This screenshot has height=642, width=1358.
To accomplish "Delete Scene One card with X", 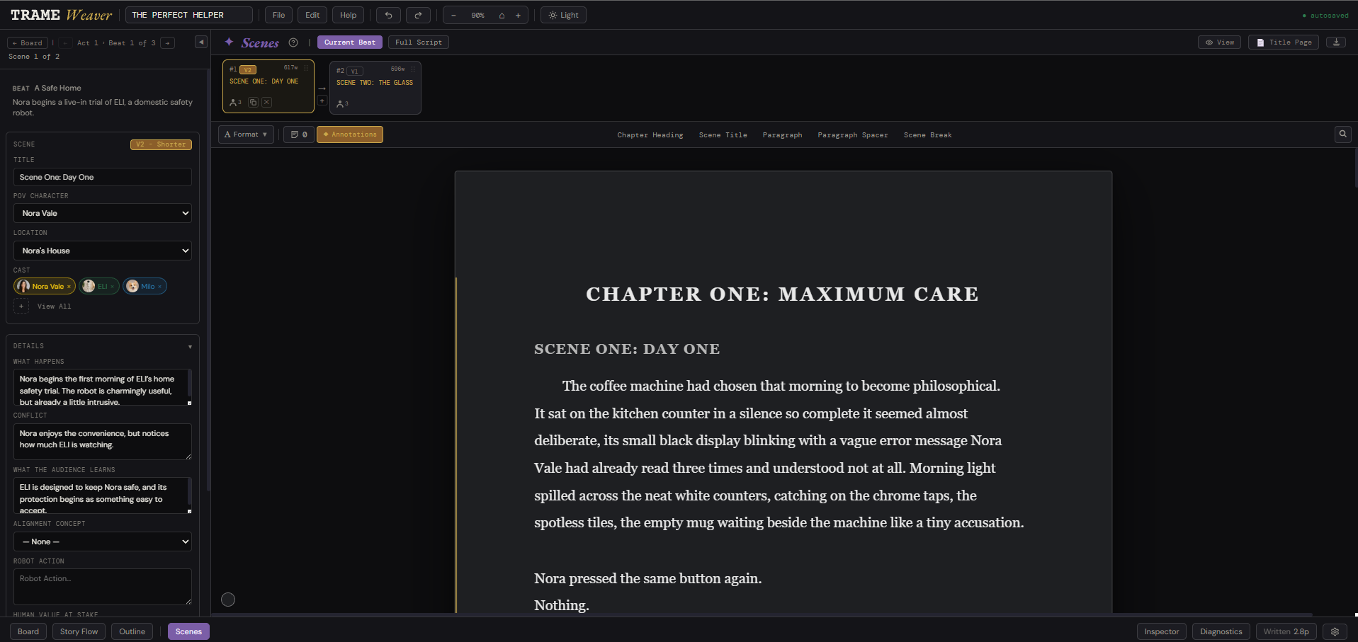I will coord(266,102).
